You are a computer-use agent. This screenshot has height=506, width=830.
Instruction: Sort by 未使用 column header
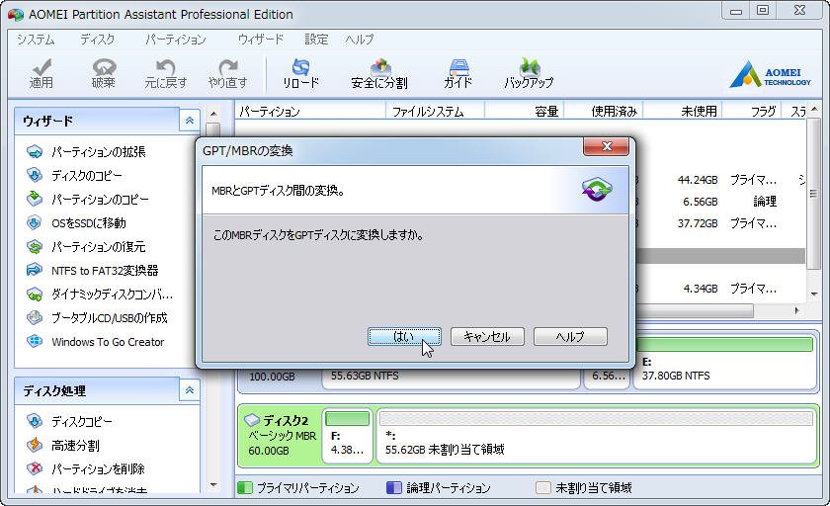tap(683, 111)
